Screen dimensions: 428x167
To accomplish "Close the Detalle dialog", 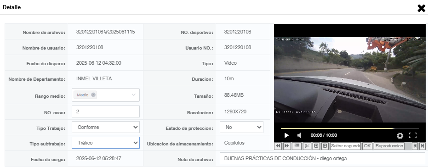I will 422,8.
